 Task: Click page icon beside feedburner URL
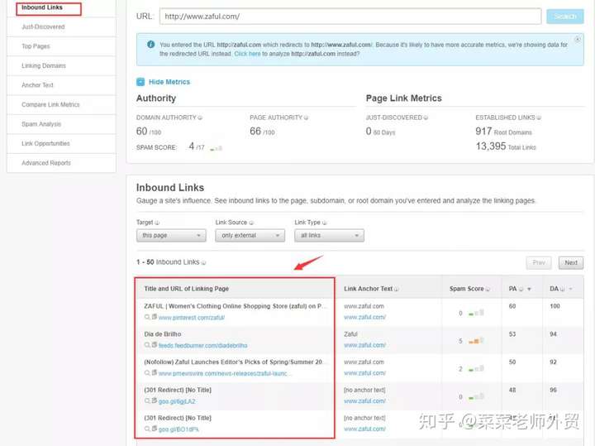click(155, 345)
